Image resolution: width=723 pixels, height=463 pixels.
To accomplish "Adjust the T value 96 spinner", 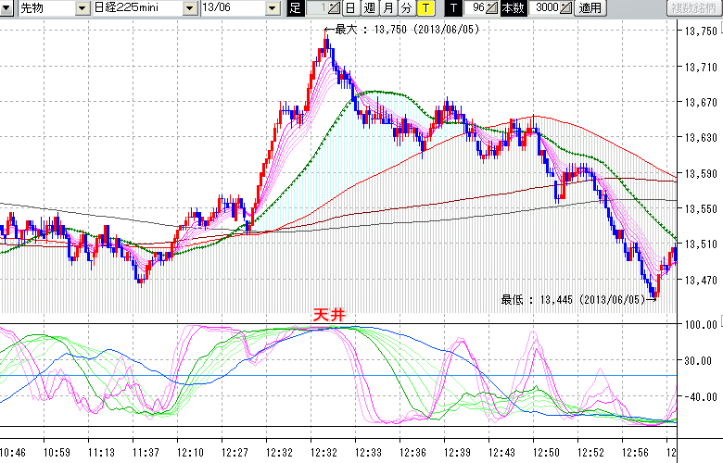I will 481,8.
